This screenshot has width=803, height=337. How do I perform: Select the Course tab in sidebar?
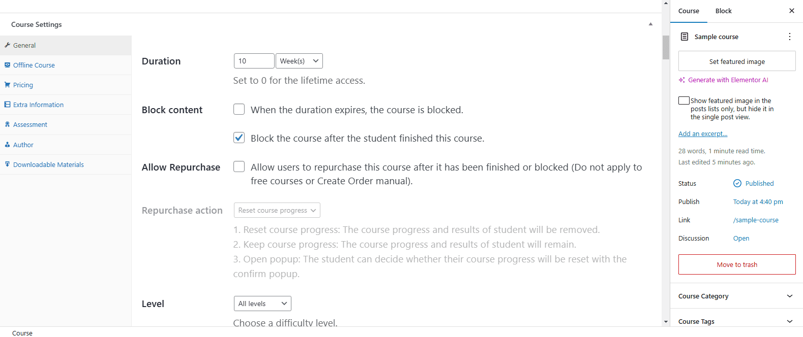(689, 11)
